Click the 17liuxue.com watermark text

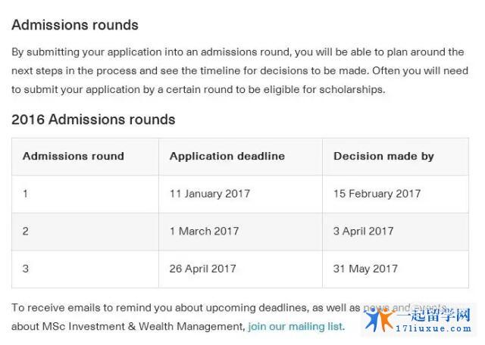(433, 328)
